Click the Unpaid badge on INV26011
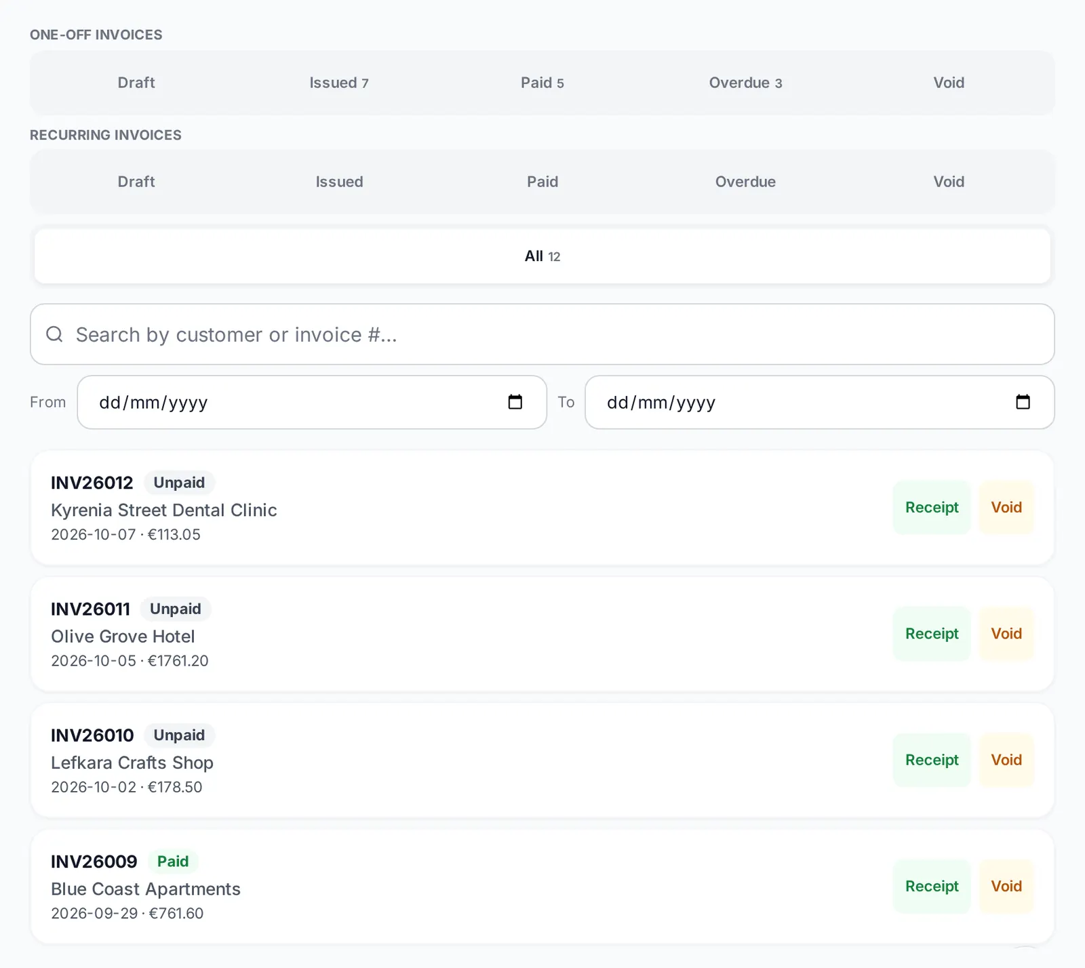Screen dimensions: 1085x968 [x=176, y=609]
